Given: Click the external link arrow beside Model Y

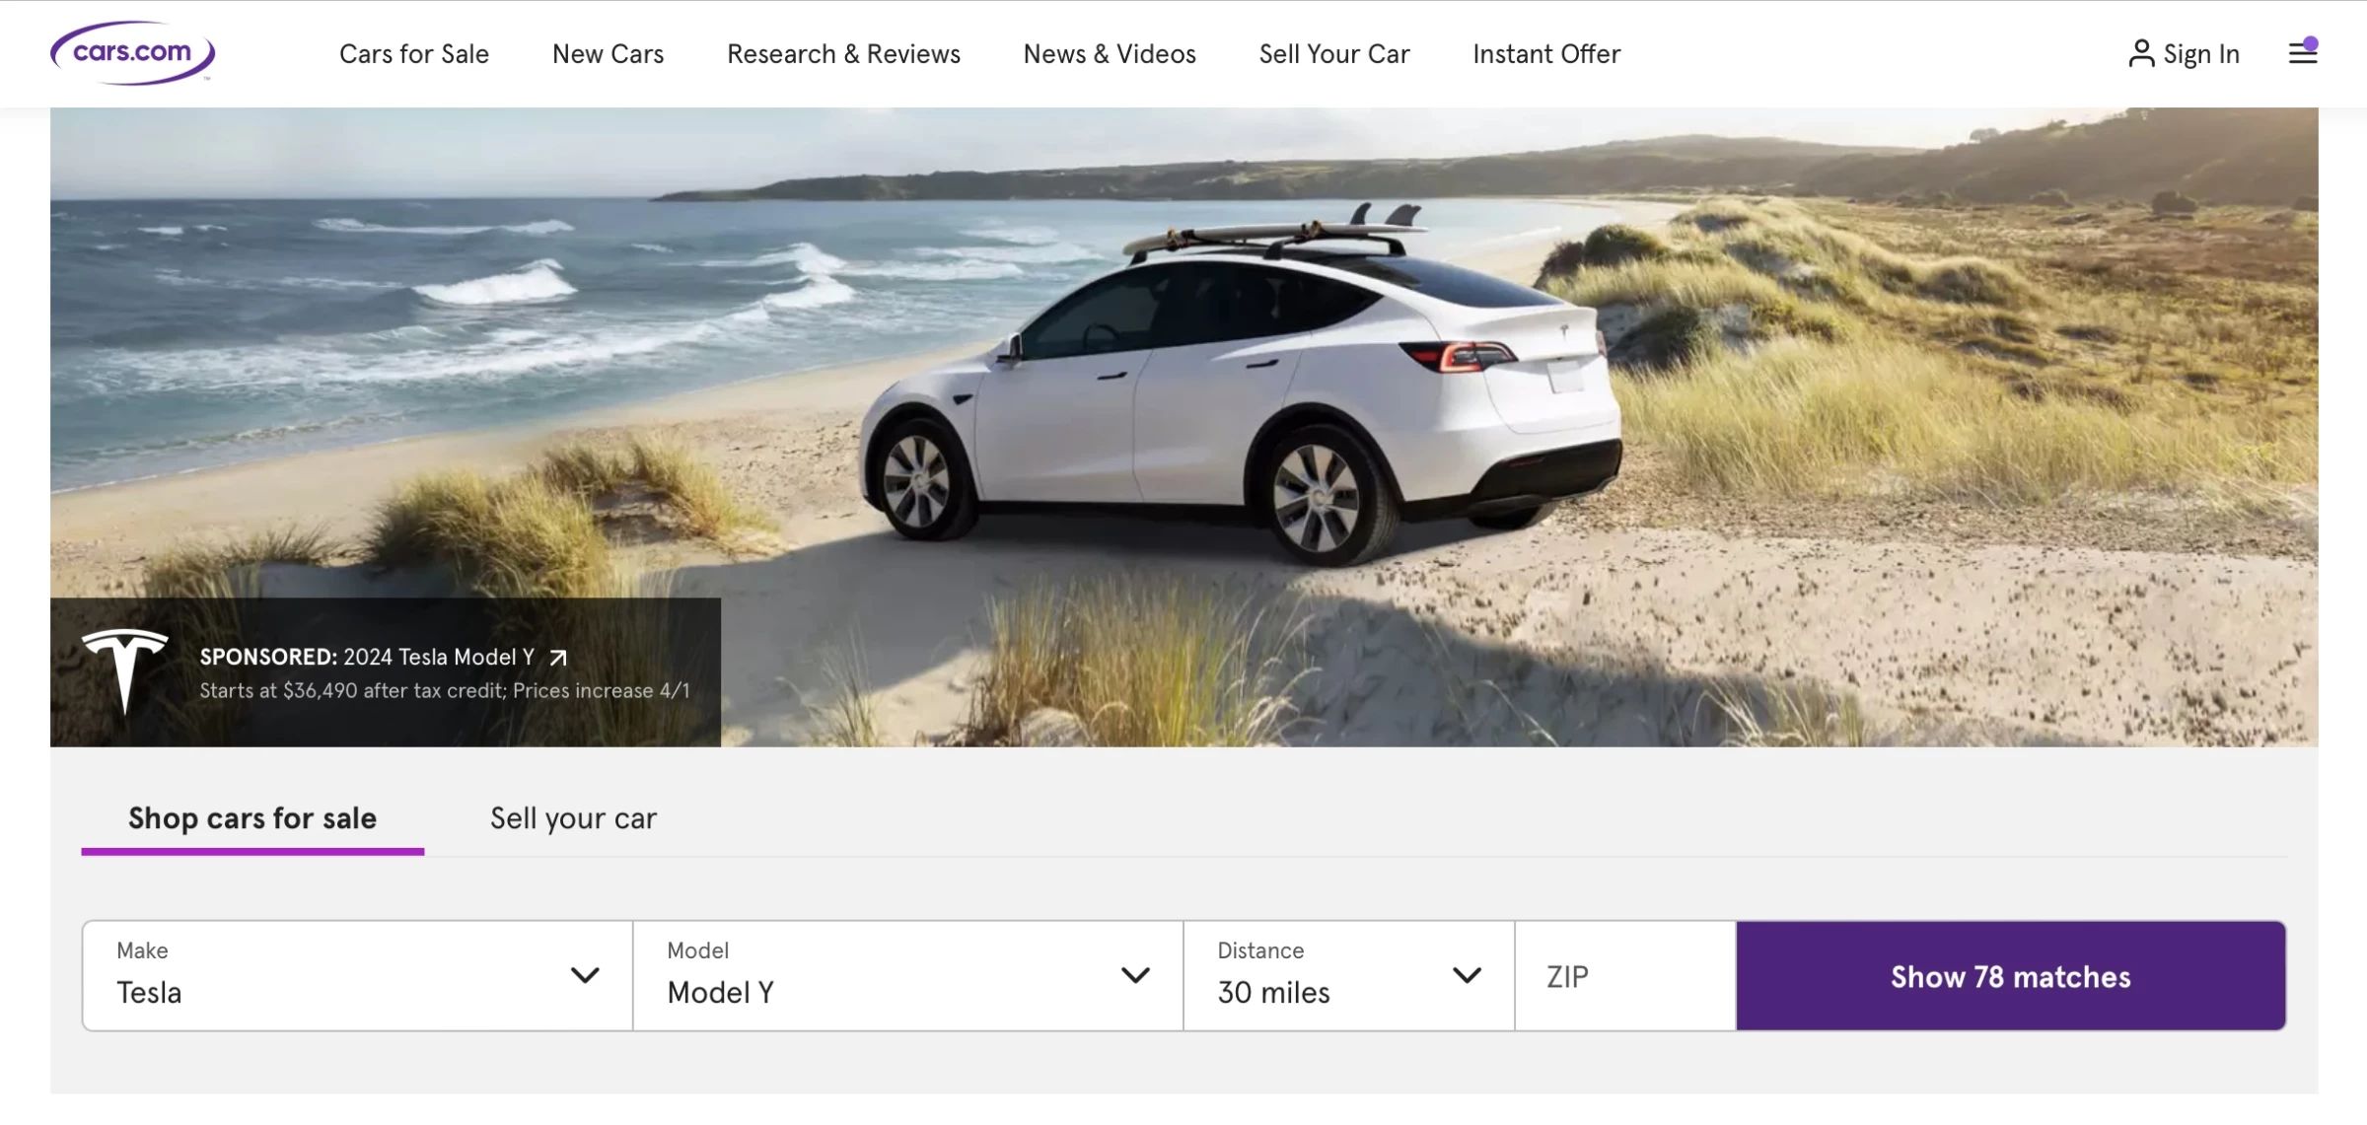Looking at the screenshot, I should click(558, 658).
